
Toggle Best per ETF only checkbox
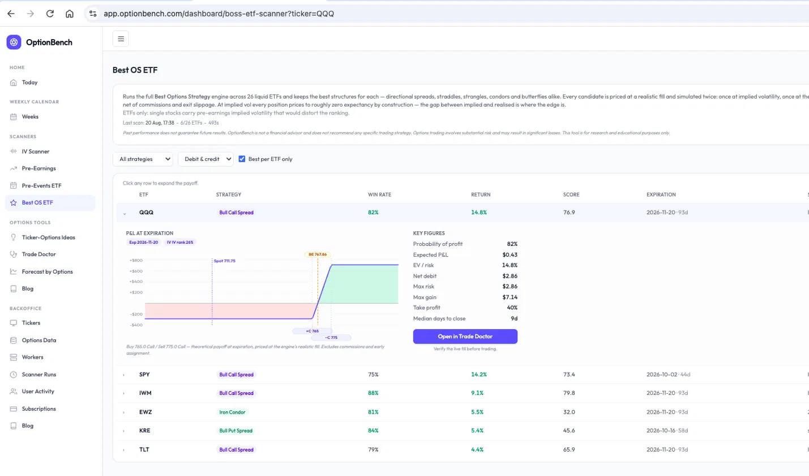pyautogui.click(x=242, y=159)
